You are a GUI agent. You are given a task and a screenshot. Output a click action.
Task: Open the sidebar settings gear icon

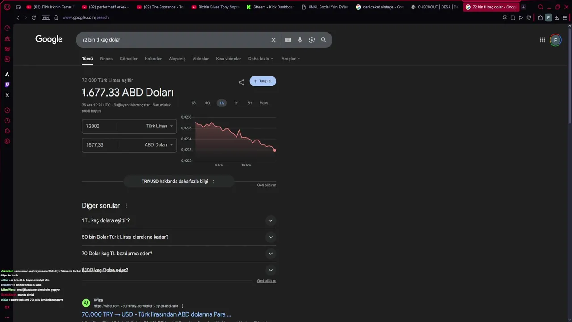(7, 141)
